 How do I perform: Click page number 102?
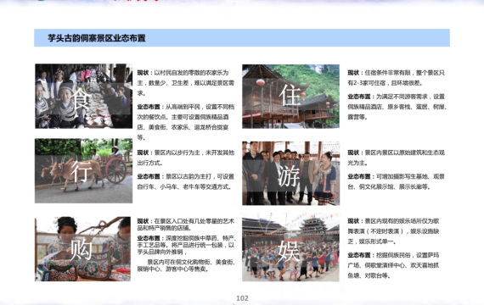(x=242, y=298)
